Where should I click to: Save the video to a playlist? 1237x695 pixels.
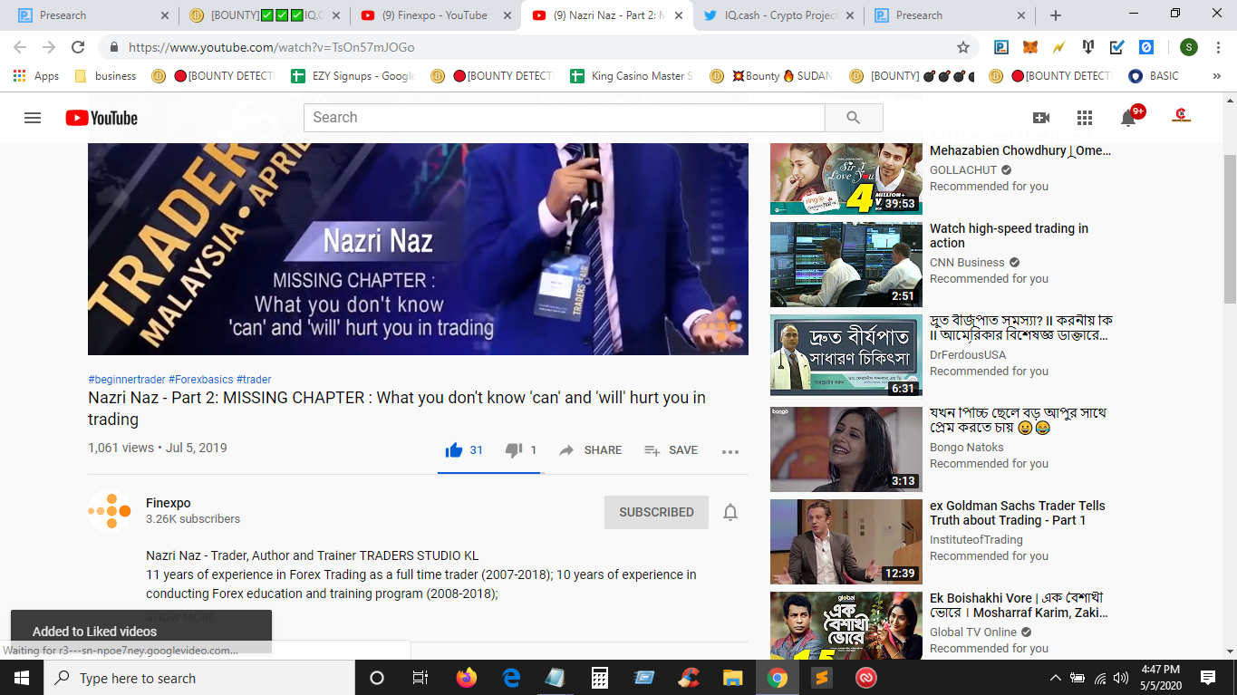671,450
